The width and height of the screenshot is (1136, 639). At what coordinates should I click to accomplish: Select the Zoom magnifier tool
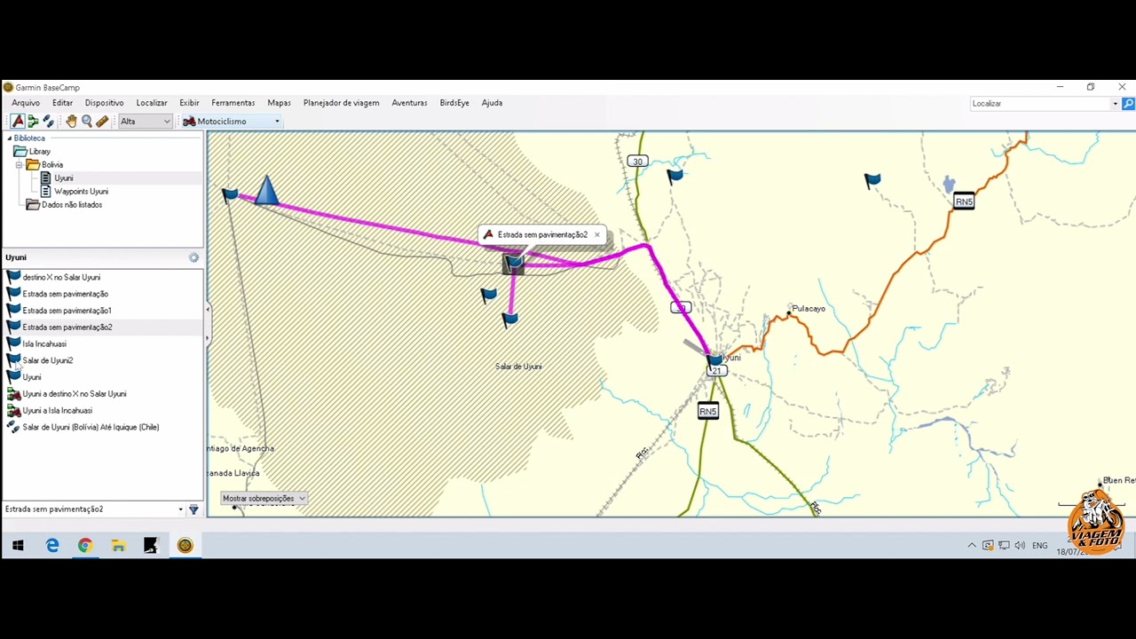click(x=87, y=122)
